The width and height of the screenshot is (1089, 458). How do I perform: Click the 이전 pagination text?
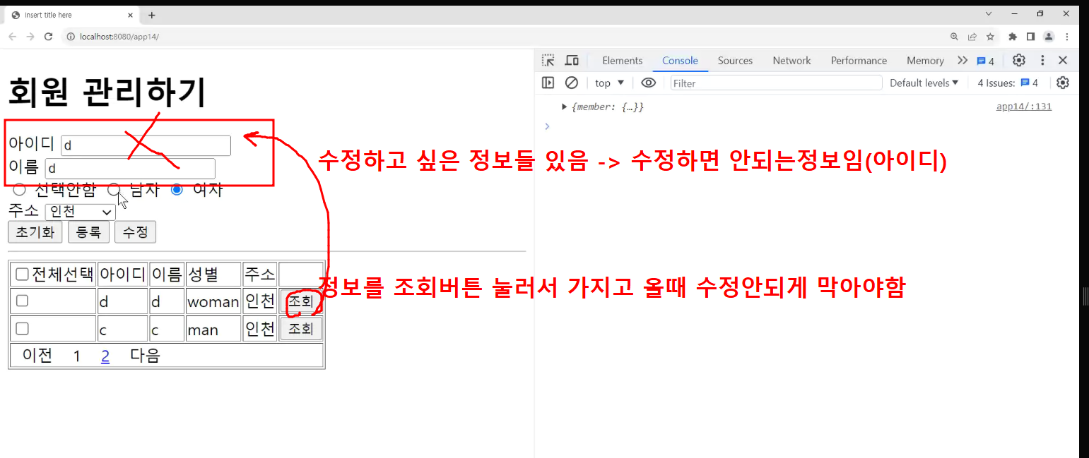37,355
